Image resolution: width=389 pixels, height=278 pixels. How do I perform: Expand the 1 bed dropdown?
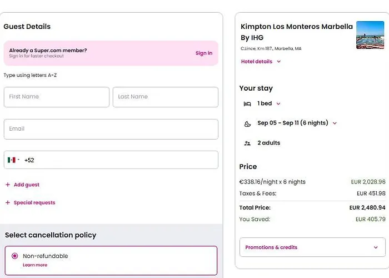(268, 103)
